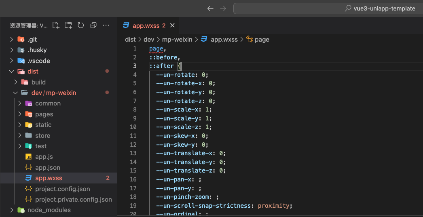Click the .husky folder icon
Image resolution: width=423 pixels, height=217 pixels.
[x=21, y=50]
